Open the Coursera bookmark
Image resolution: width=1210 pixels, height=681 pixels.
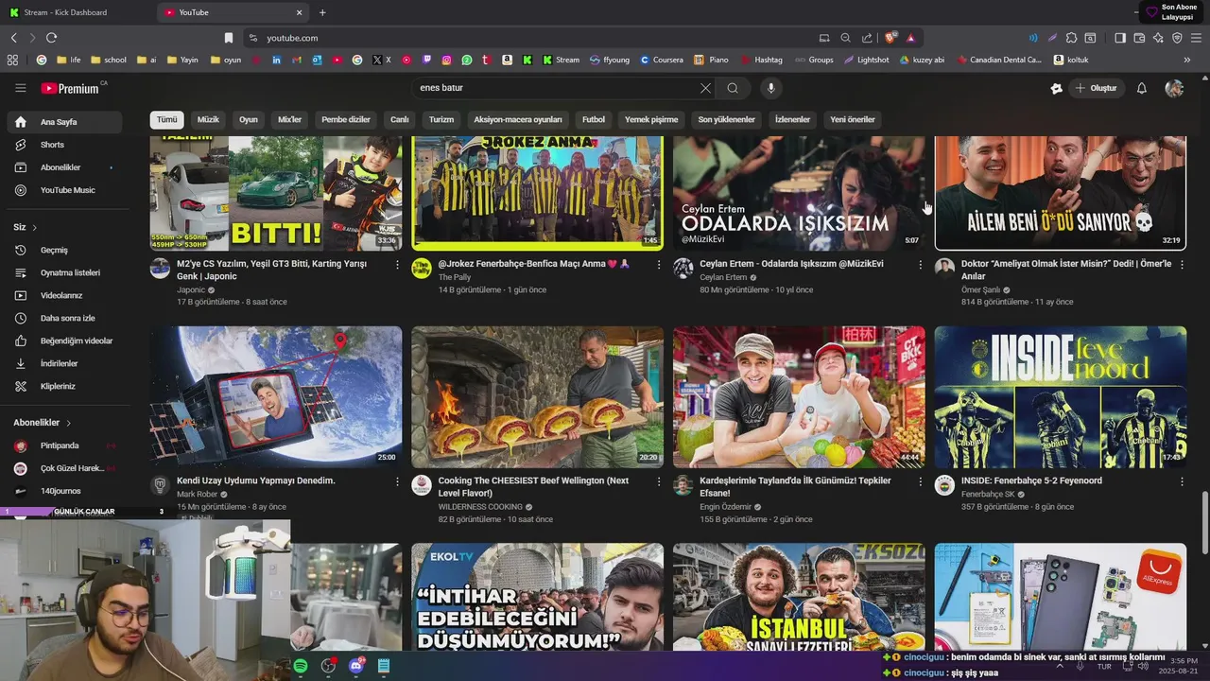click(x=661, y=60)
